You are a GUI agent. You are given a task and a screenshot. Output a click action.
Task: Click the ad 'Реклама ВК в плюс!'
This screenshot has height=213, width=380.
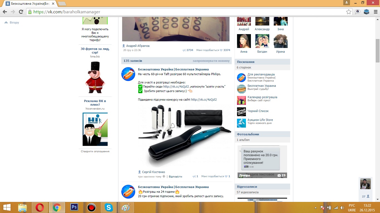[x=95, y=103]
